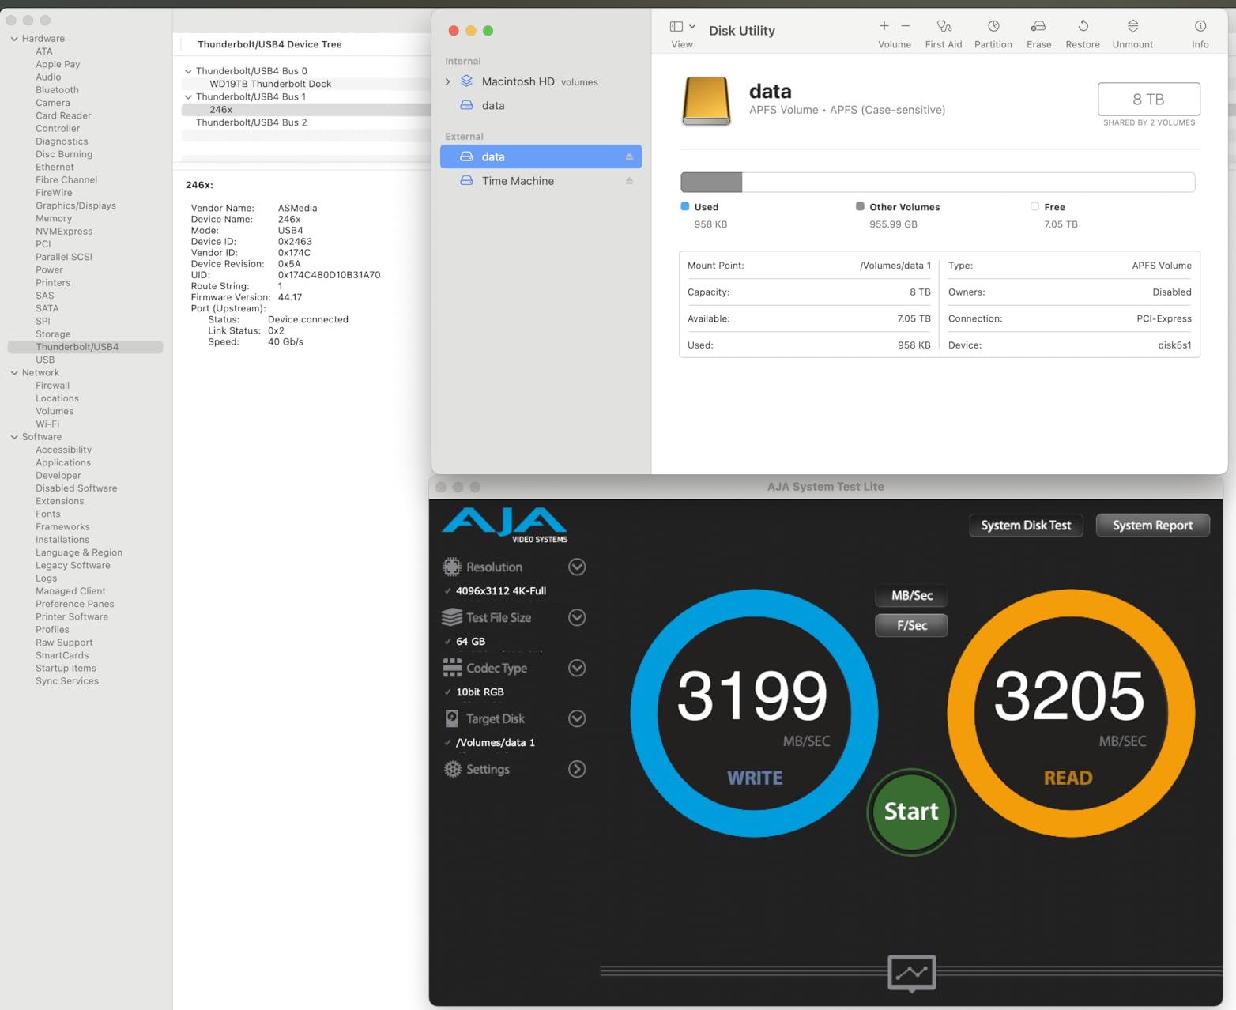Click the gold data drive icon
Viewport: 1236px width, 1010px height.
(707, 100)
